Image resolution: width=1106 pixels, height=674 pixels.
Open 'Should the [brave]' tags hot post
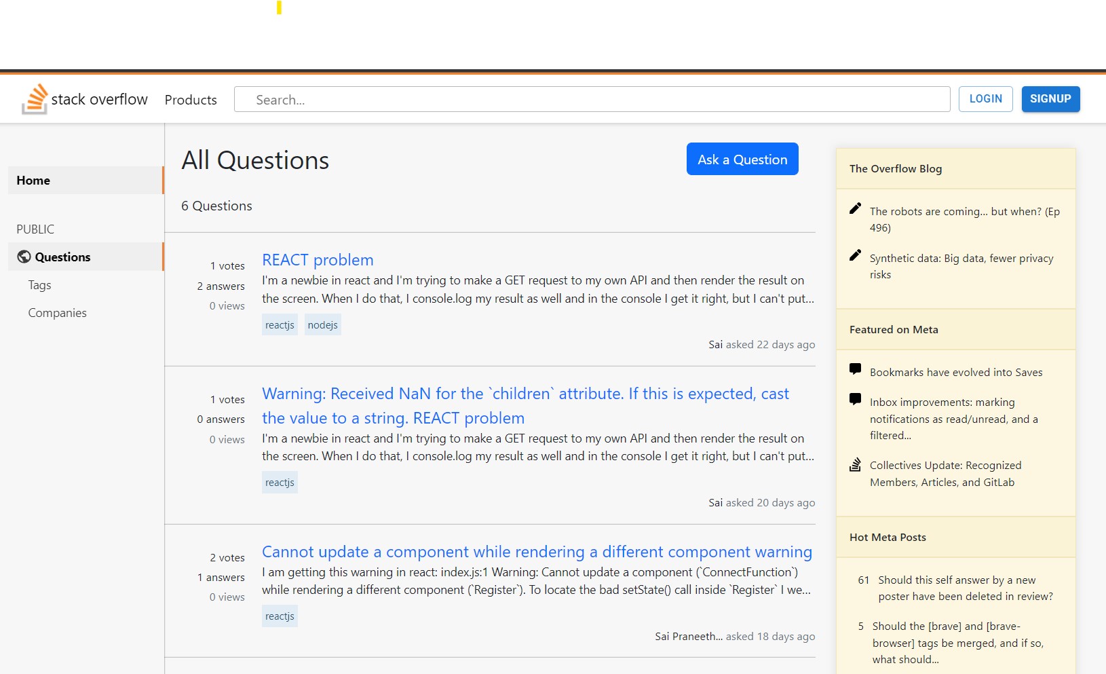click(x=958, y=643)
